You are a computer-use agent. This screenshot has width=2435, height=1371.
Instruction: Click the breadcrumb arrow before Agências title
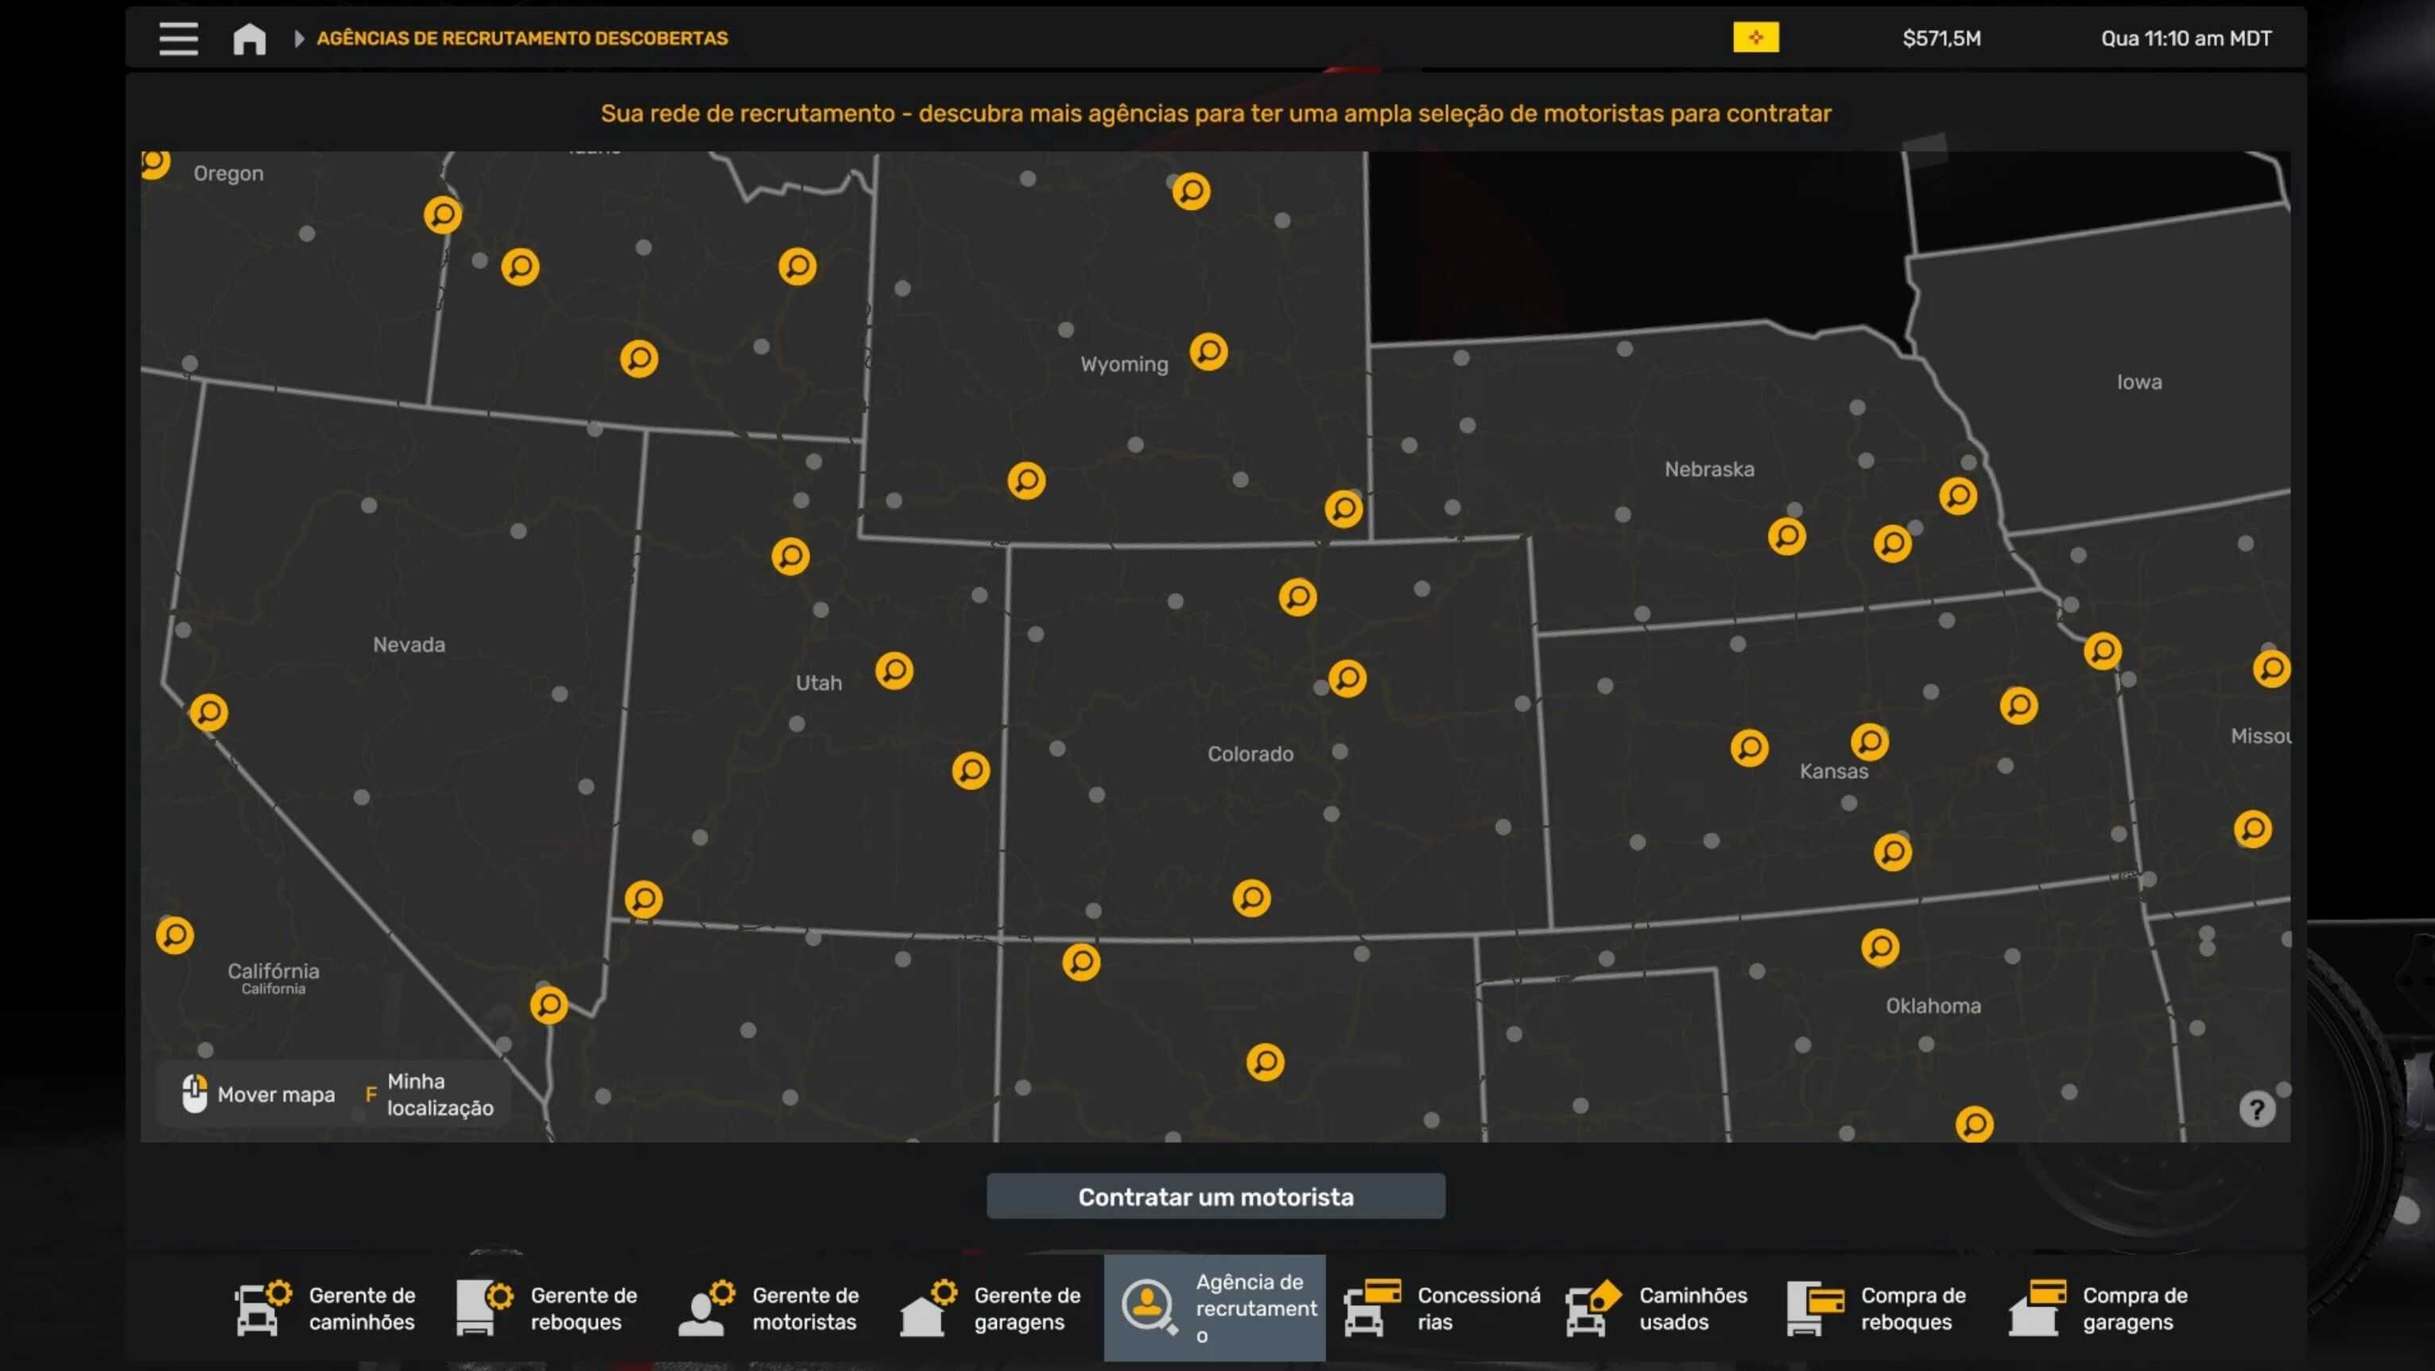tap(299, 39)
